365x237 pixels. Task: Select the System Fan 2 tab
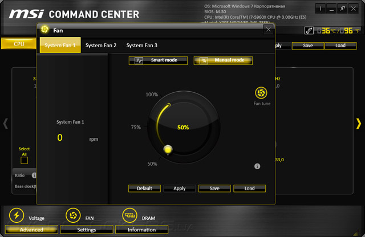coord(101,46)
